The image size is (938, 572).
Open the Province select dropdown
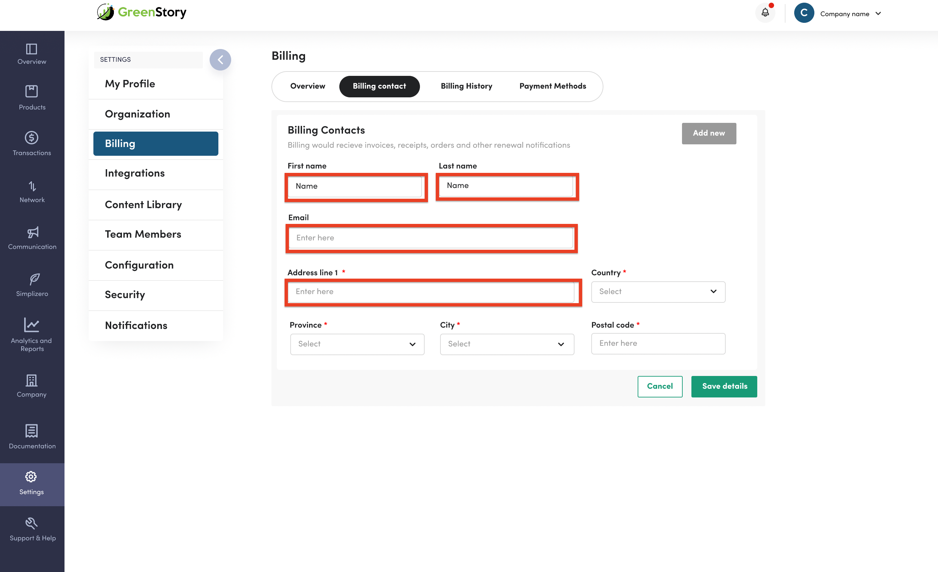tap(357, 344)
